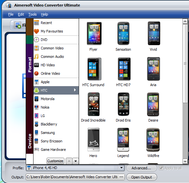This screenshot has width=189, height=183.
Task: Click the Add Files film icon
Action: [18, 25]
